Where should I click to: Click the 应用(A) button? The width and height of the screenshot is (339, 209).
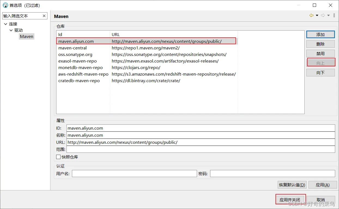(323, 185)
